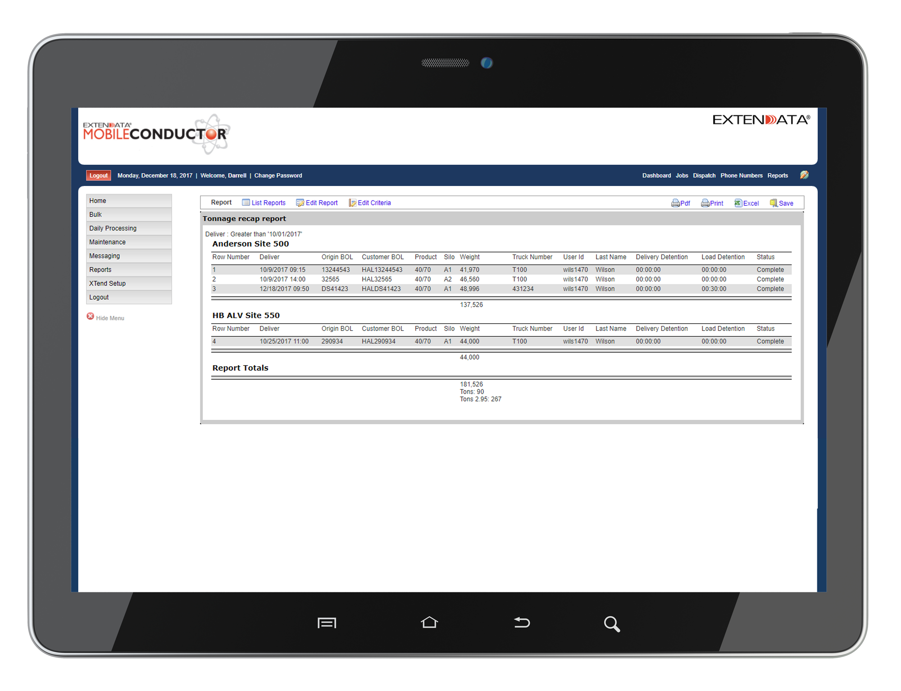Click the Anderson Site 500 heading

pyautogui.click(x=250, y=244)
